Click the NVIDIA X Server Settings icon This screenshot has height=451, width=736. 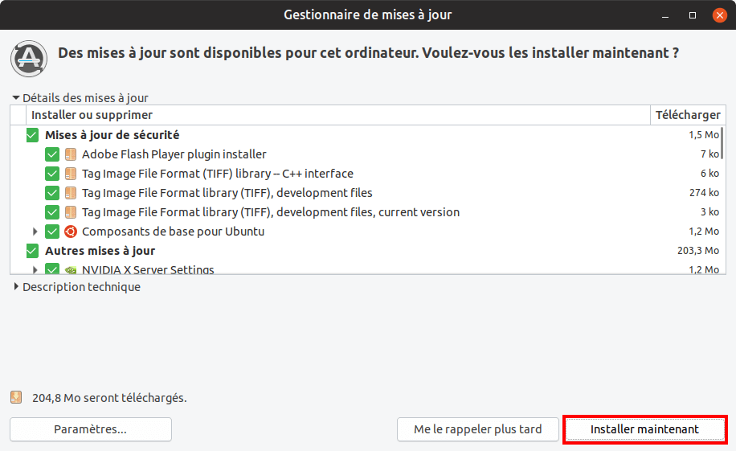(71, 269)
